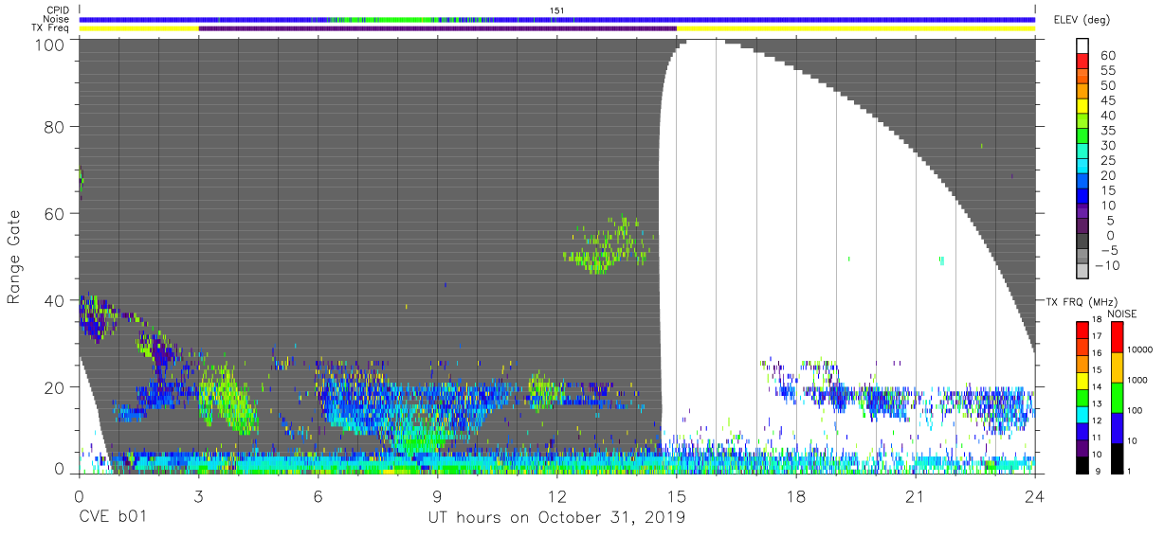Click the '21' tick on UT hours axis
The width and height of the screenshot is (1164, 537).
916,494
